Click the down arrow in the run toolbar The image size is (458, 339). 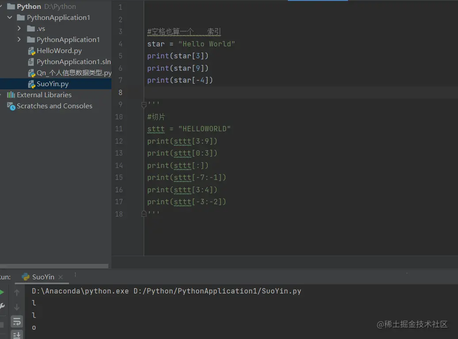pos(17,307)
